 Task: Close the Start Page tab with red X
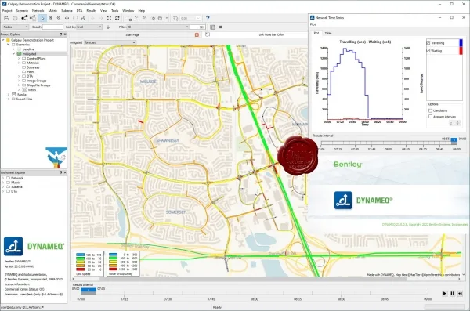tap(197, 34)
